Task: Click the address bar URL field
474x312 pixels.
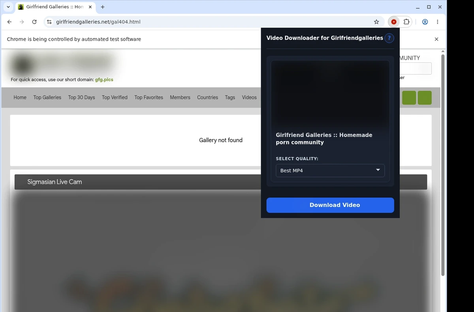Action: [x=213, y=22]
